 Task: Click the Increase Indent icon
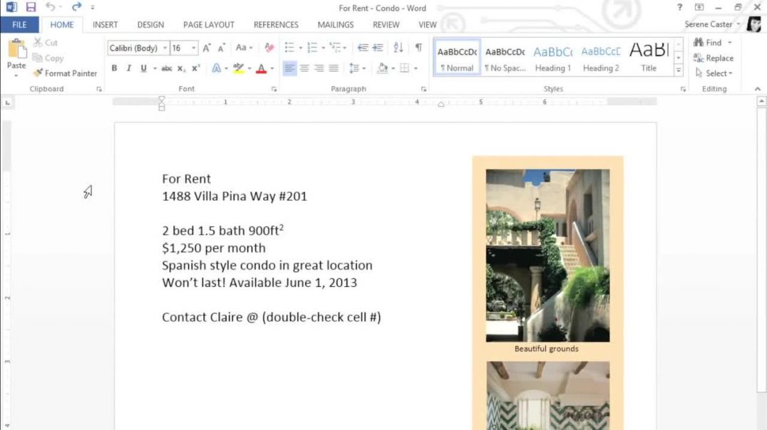pos(378,48)
